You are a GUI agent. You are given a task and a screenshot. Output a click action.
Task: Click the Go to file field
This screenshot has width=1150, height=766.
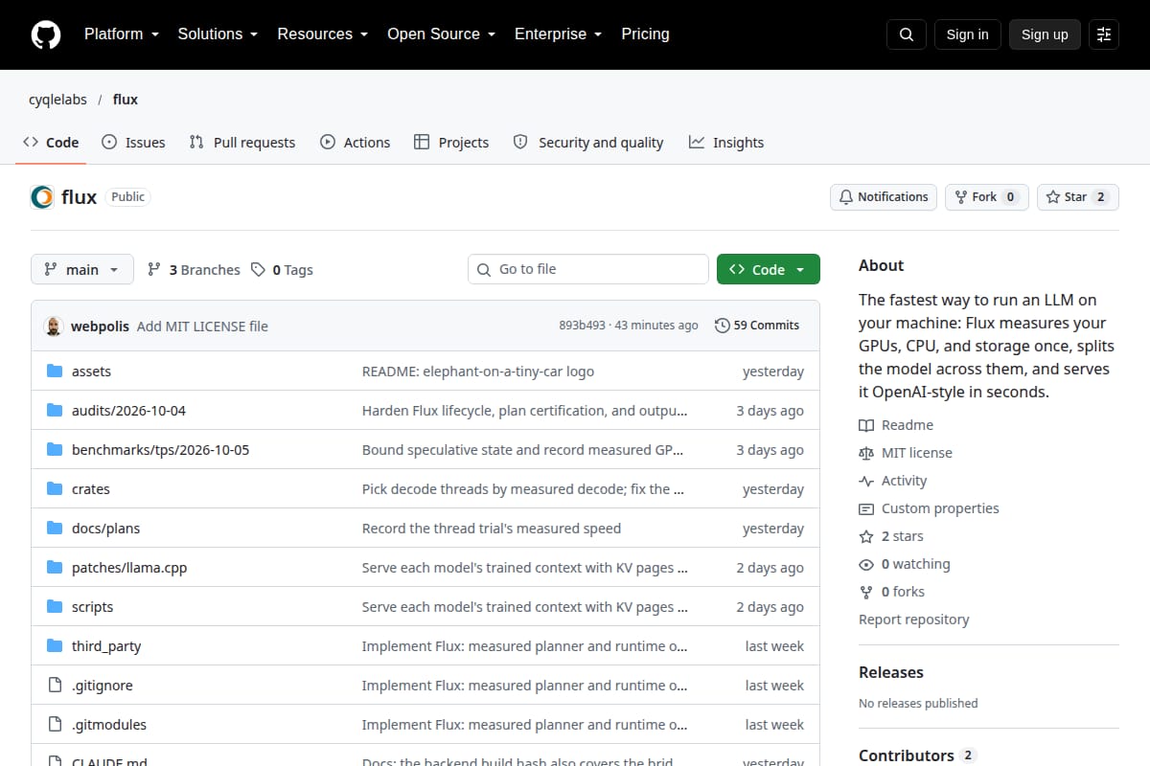(588, 270)
